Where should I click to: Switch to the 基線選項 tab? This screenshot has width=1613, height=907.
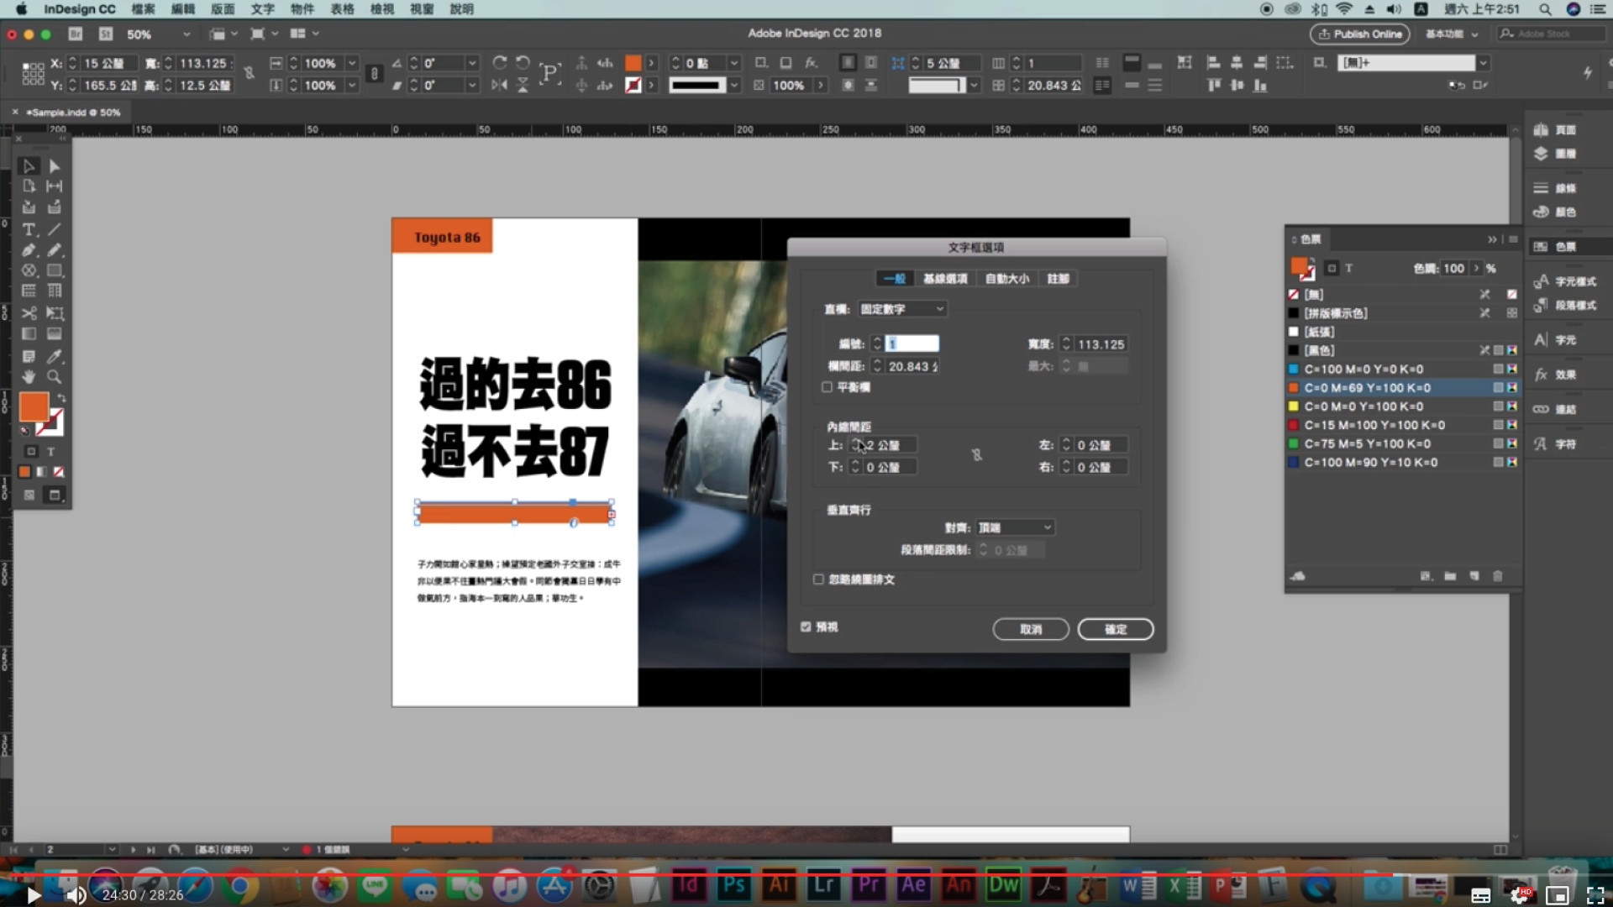point(945,279)
